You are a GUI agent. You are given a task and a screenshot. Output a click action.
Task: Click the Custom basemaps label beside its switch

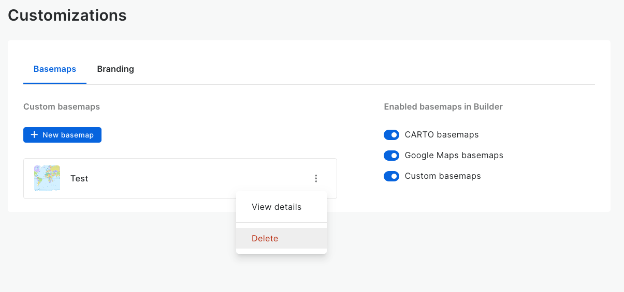click(x=442, y=176)
